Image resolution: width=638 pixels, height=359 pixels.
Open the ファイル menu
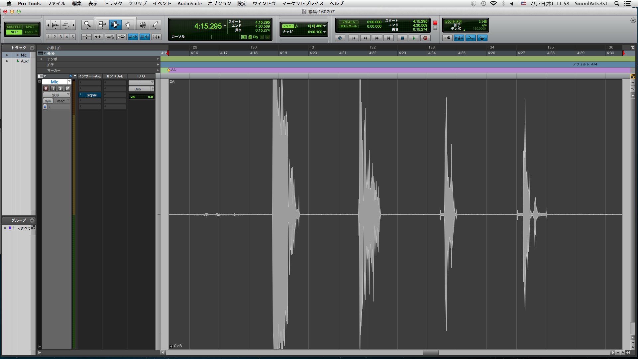coord(56,3)
